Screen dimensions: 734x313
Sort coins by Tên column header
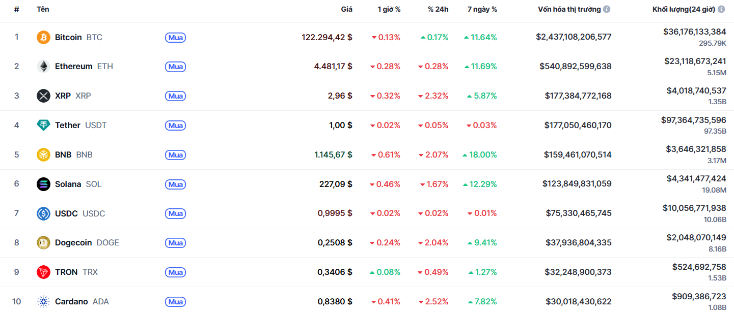(x=43, y=9)
